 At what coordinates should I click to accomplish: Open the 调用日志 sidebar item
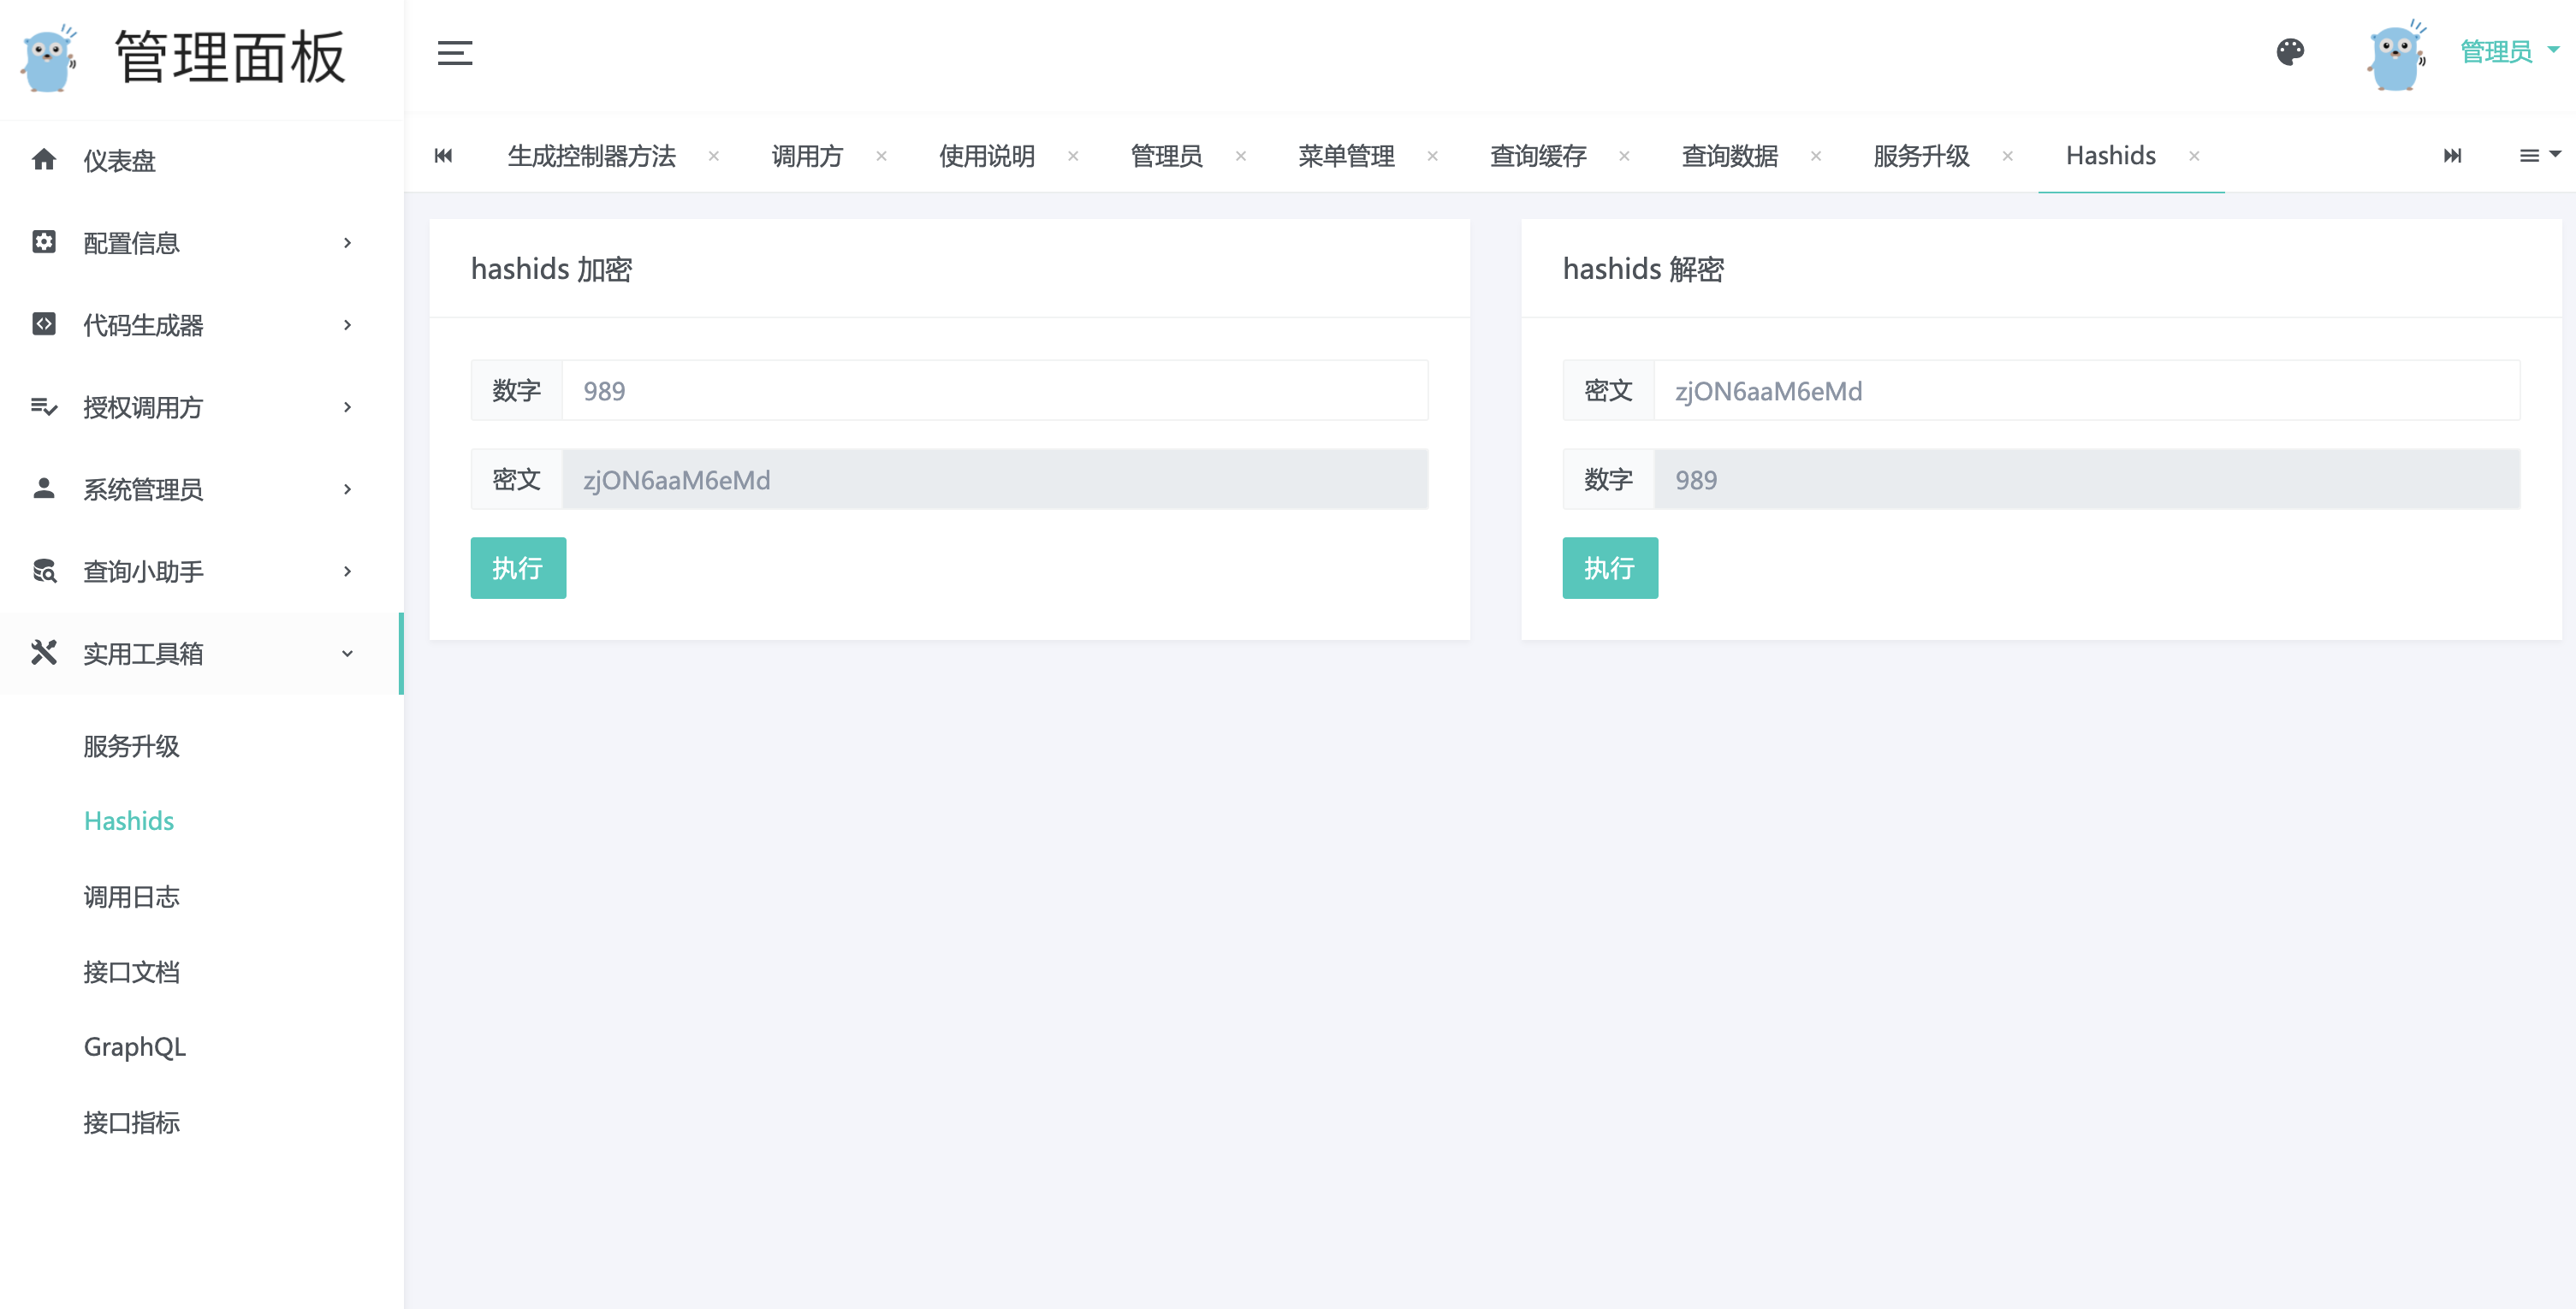pyautogui.click(x=131, y=897)
